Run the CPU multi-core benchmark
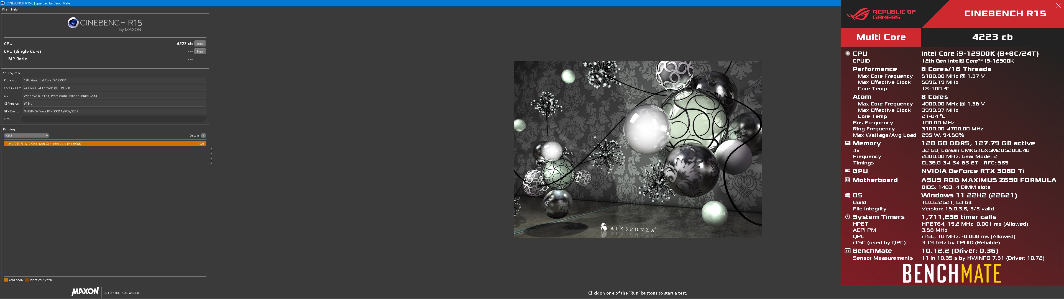 pyautogui.click(x=200, y=44)
